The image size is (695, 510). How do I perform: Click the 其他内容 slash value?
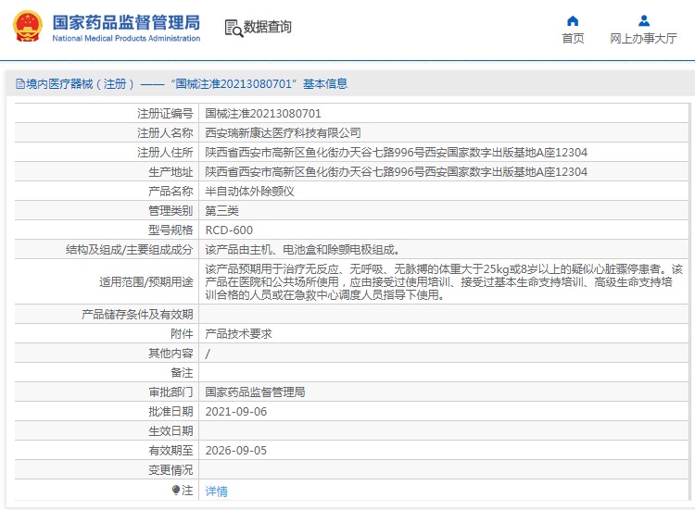click(208, 354)
